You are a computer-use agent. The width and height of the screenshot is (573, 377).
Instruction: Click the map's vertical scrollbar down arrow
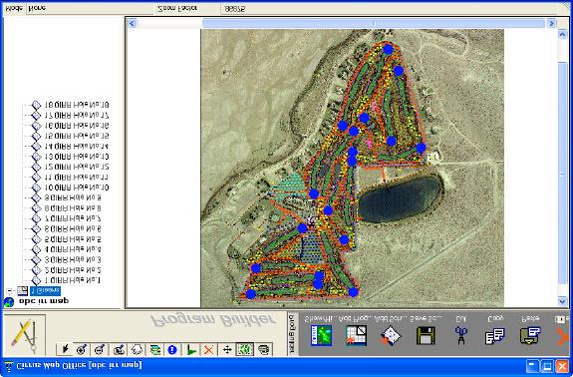coord(562,301)
